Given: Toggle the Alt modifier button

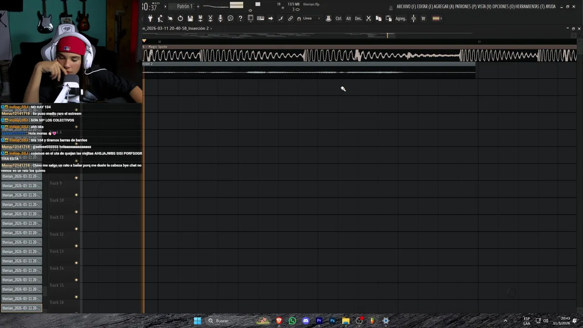Looking at the screenshot, I should [348, 19].
